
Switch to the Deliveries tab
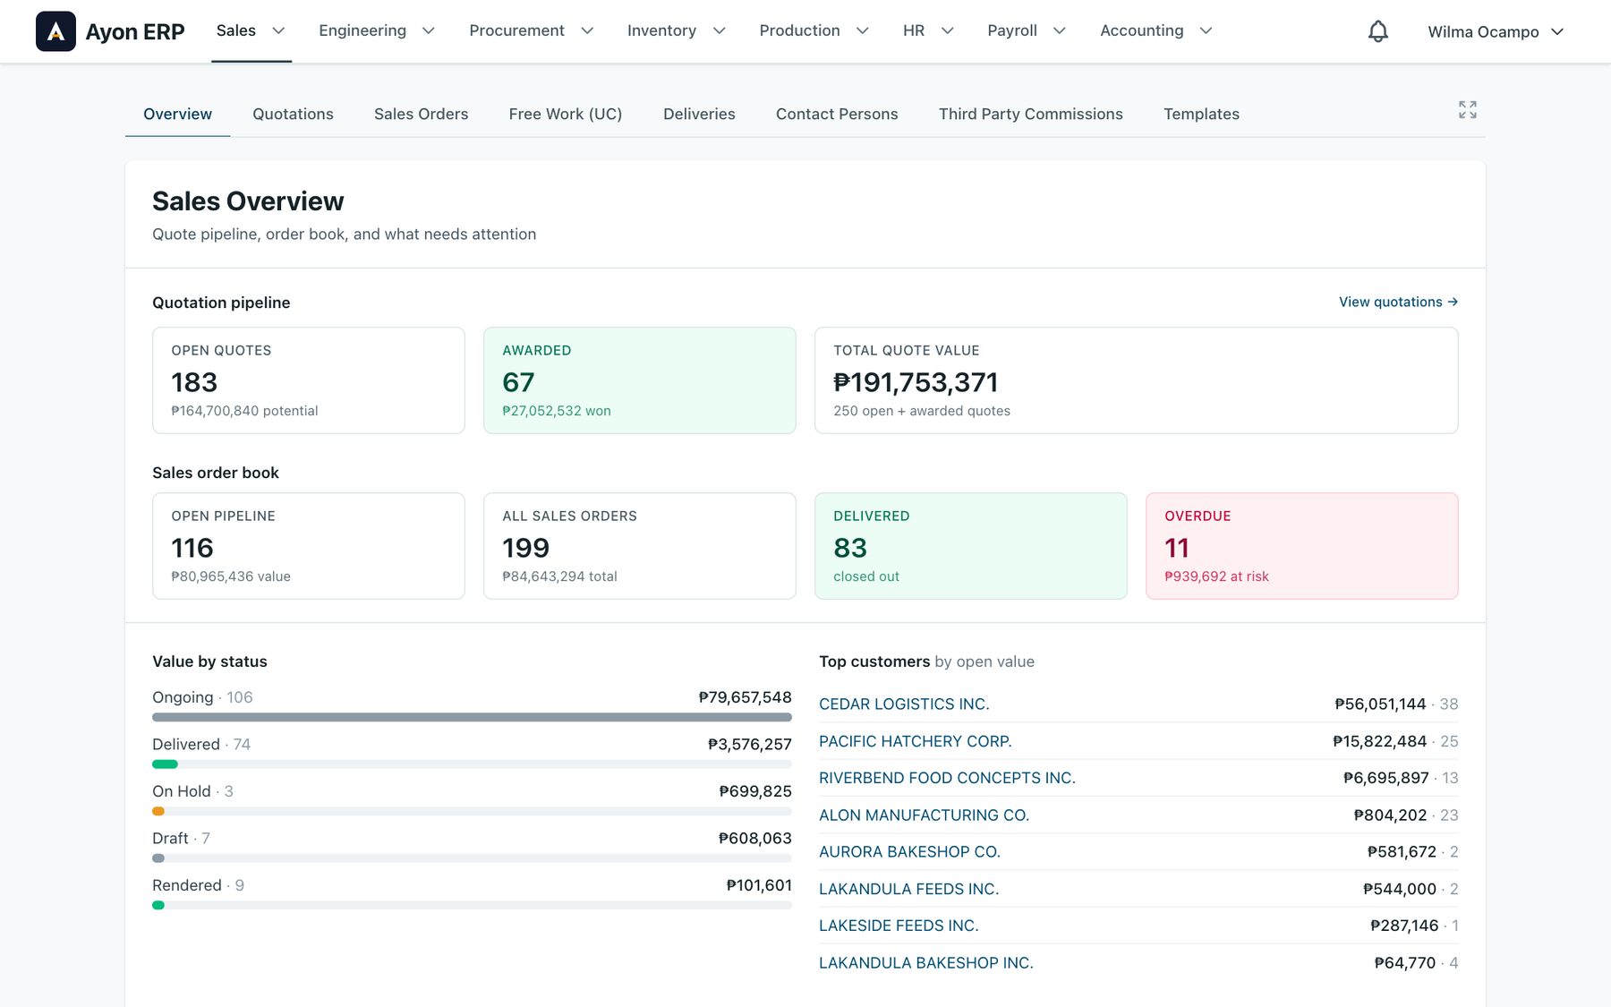(699, 115)
